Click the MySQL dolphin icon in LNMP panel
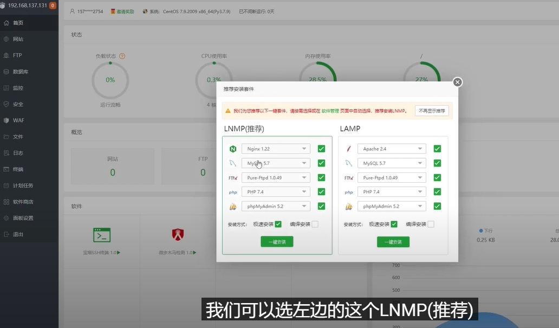Screen dimensions: 559x328 click(233, 163)
